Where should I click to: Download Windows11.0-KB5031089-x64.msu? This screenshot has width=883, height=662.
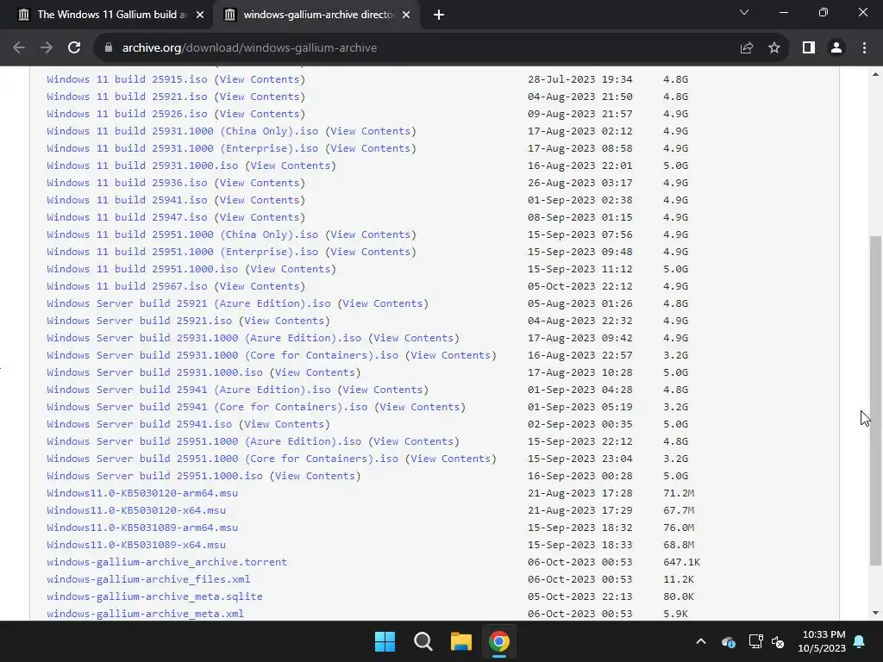(136, 545)
